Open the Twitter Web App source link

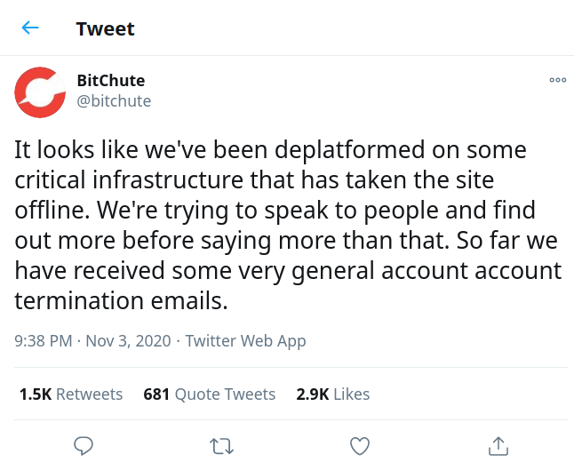[245, 340]
